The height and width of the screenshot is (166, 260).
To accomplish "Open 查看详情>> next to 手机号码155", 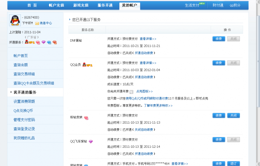I will [x=180, y=164].
